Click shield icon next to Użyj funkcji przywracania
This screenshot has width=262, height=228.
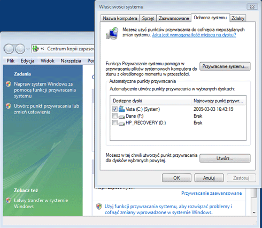coord(99,207)
